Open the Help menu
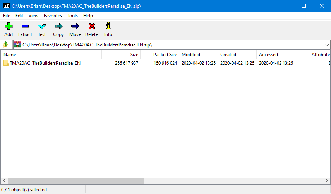The height and width of the screenshot is (194, 331). [x=88, y=16]
